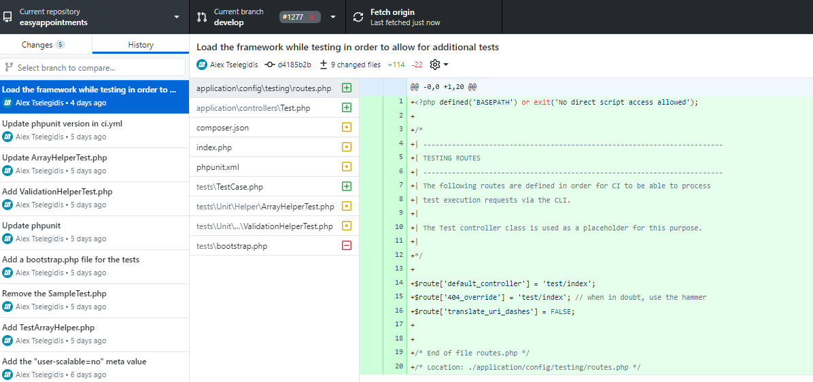Click the Fetch origin sync icon

[358, 17]
